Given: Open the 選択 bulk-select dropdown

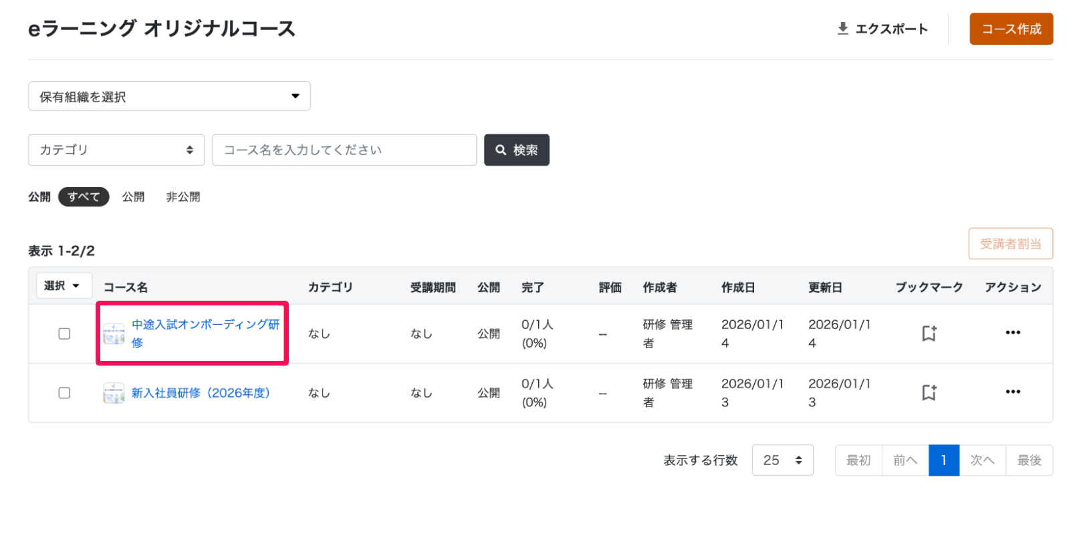Looking at the screenshot, I should tap(64, 286).
